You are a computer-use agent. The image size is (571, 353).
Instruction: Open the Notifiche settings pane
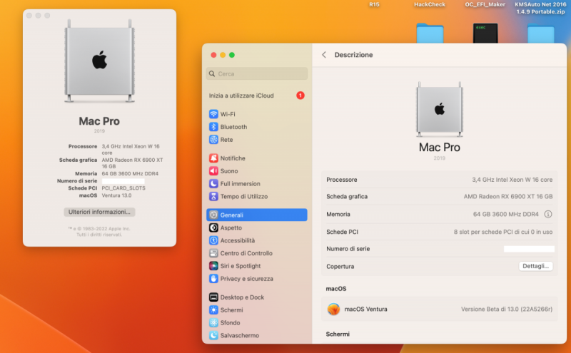[232, 158]
